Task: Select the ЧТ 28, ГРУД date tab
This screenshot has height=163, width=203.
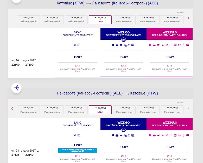Action: click(x=100, y=110)
